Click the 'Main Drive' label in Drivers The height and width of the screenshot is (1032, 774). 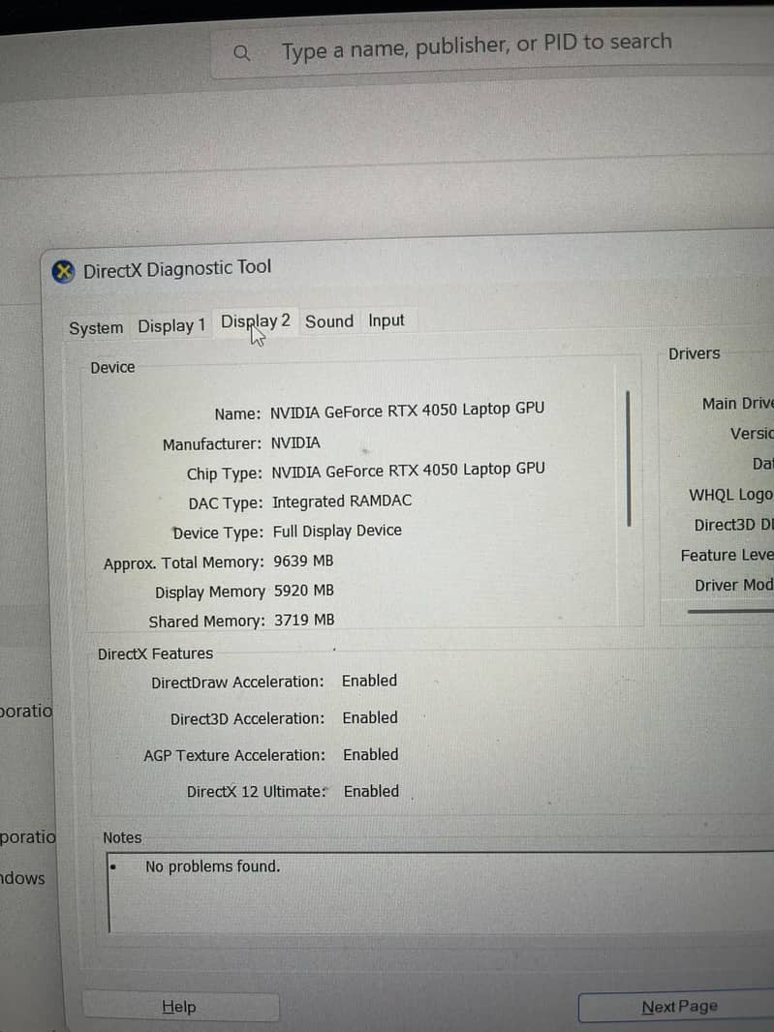tap(737, 404)
